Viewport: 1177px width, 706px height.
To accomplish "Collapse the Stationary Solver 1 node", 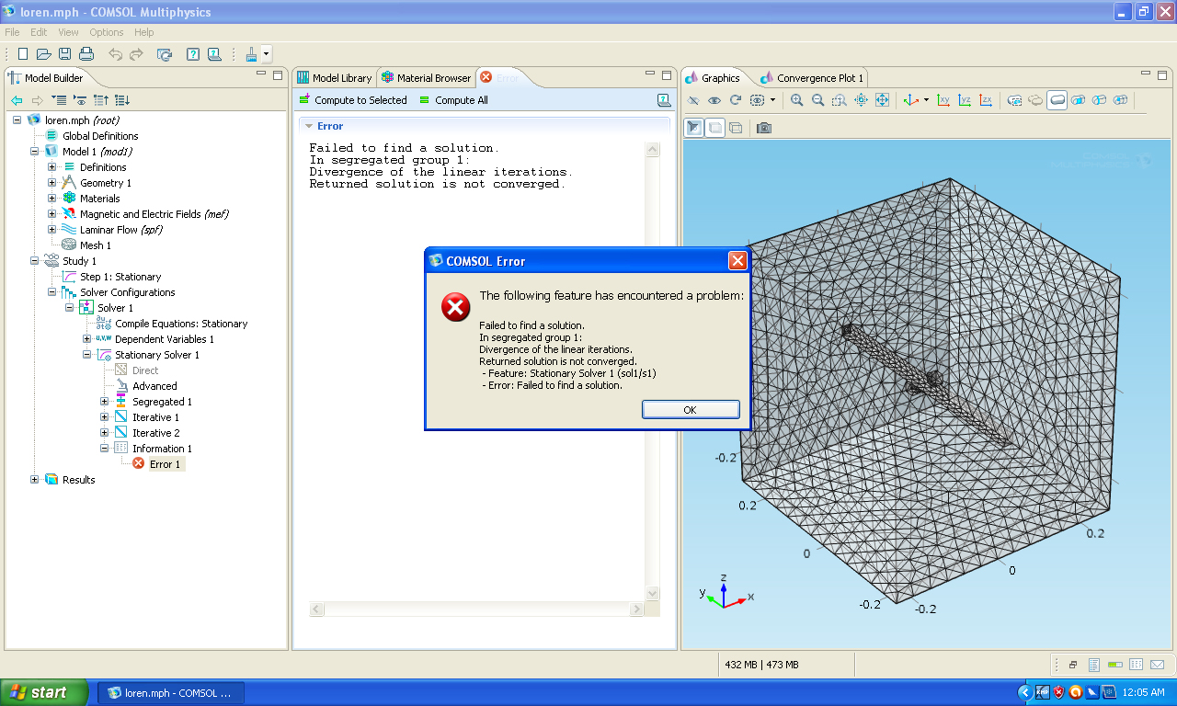I will 87,355.
